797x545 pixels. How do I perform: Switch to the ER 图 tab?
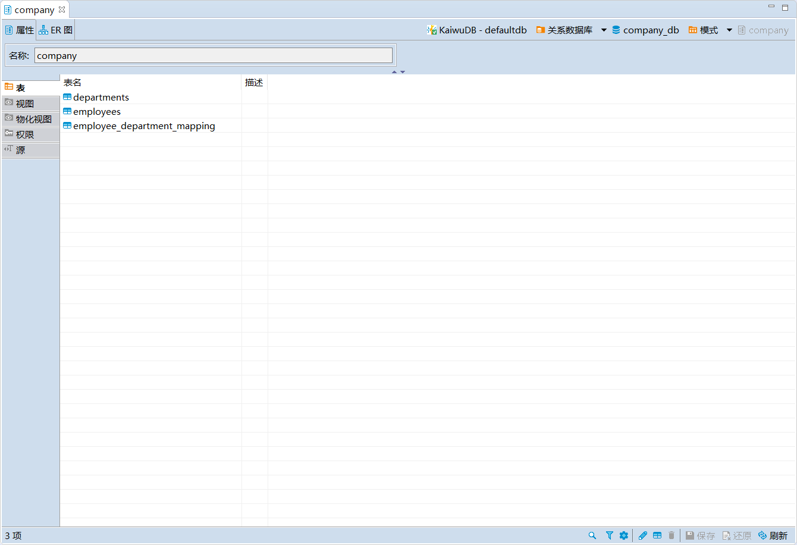56,30
